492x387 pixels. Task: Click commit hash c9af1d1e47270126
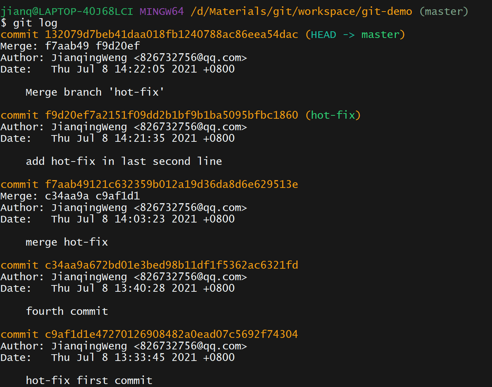171,335
